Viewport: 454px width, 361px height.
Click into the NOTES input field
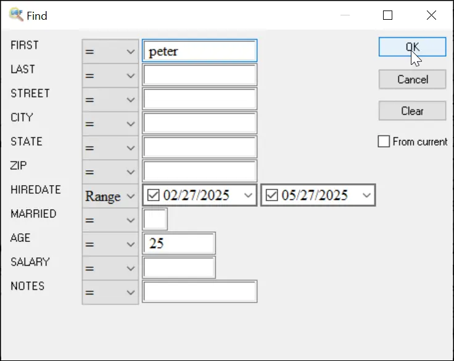199,291
